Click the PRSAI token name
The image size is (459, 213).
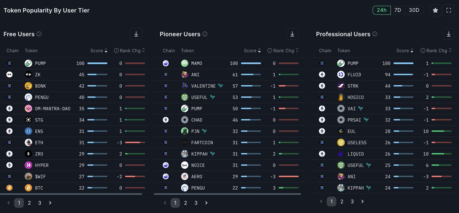click(x=354, y=120)
